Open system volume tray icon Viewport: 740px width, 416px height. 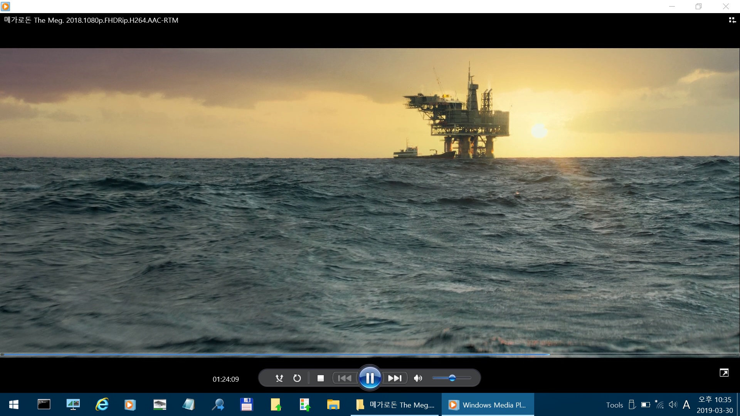click(673, 404)
